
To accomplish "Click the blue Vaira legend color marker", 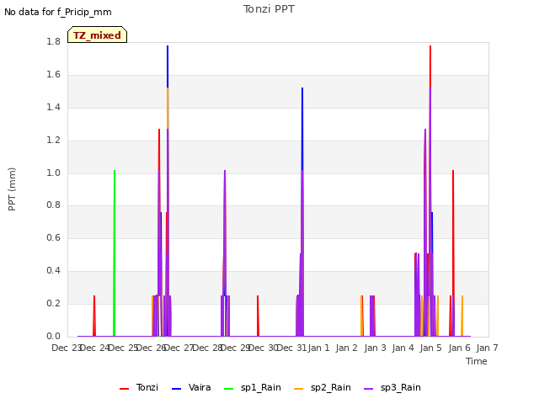I will pyautogui.click(x=176, y=389).
